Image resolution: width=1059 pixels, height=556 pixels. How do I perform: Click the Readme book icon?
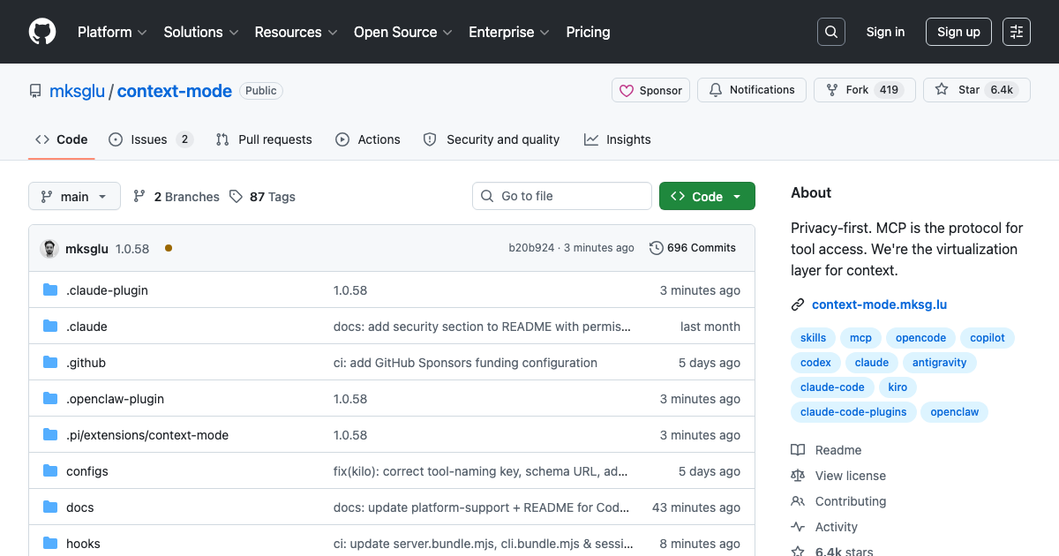point(798,450)
